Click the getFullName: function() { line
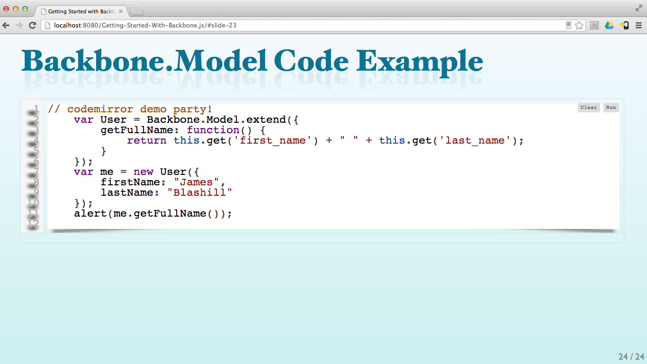 [x=184, y=130]
